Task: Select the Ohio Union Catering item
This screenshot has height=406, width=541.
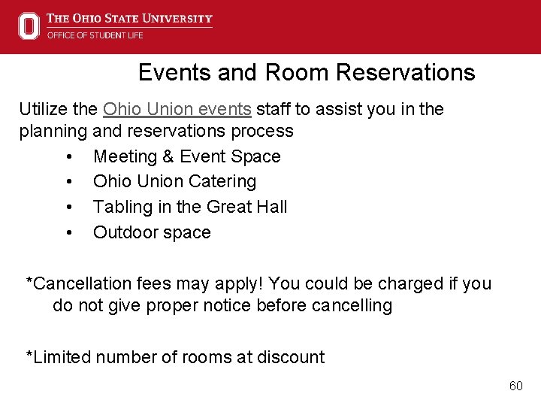Action: coord(174,182)
